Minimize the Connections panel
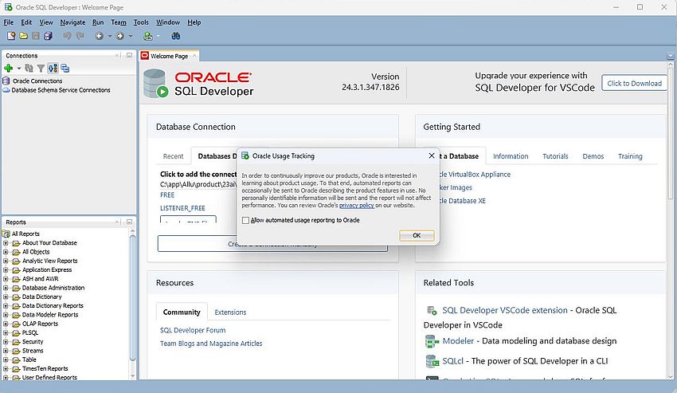This screenshot has width=677, height=393. [x=129, y=55]
